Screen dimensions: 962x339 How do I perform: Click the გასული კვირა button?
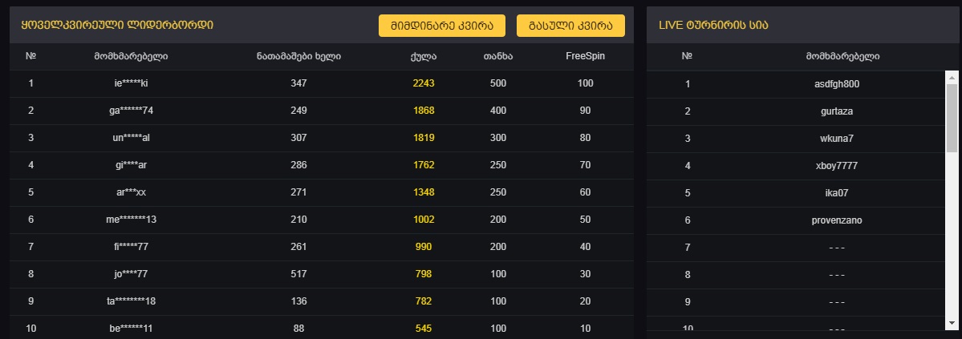tap(570, 26)
